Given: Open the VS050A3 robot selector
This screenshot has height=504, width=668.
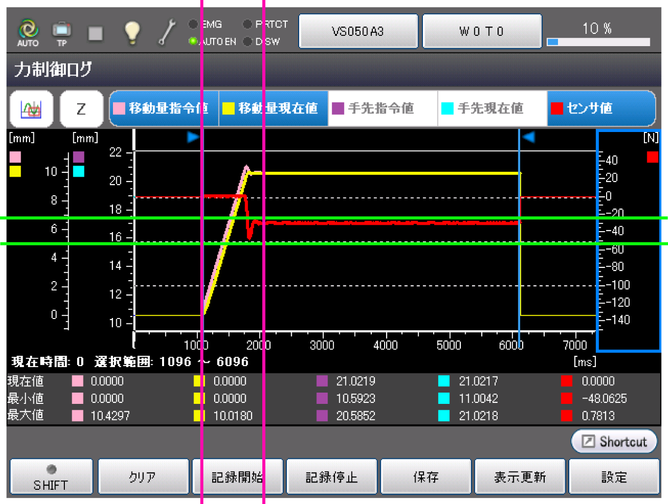Looking at the screenshot, I should [x=358, y=31].
